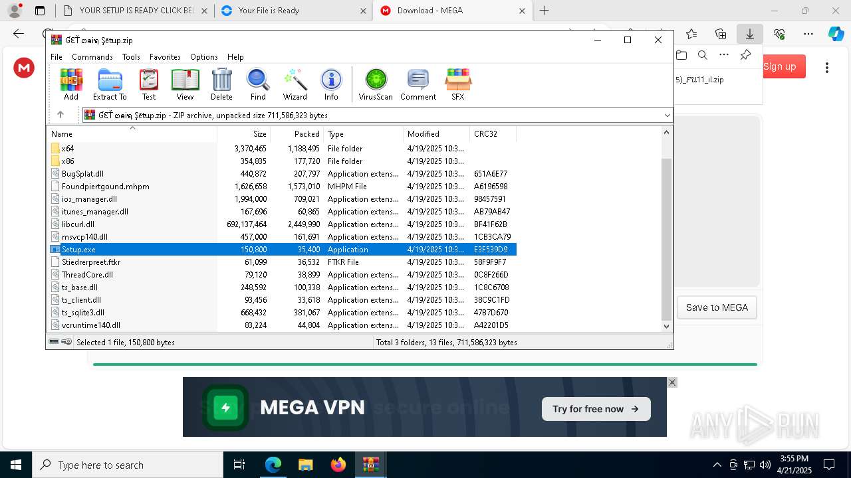Sort files by the Size column header
Viewport: 851px width, 478px height.
tap(244, 134)
